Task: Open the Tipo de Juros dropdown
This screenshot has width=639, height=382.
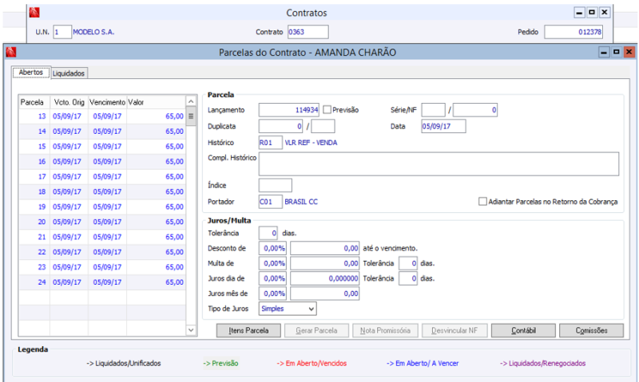Action: [x=311, y=308]
